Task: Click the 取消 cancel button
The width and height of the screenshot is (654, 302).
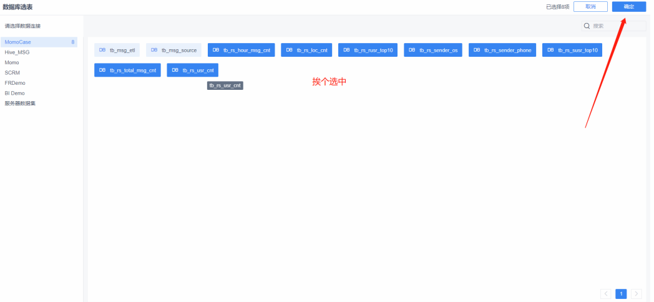Action: (590, 7)
